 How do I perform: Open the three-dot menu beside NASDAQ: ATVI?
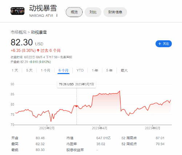click(57, 16)
